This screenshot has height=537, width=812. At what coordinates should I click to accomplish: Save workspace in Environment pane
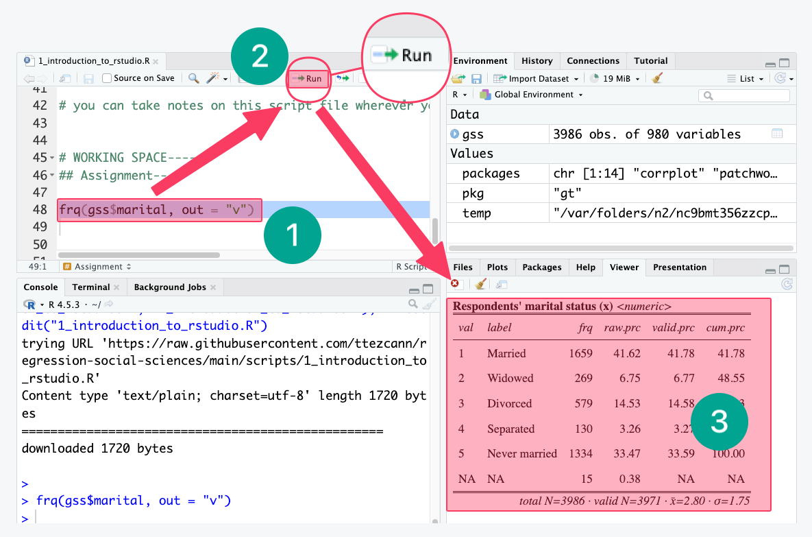pyautogui.click(x=476, y=79)
